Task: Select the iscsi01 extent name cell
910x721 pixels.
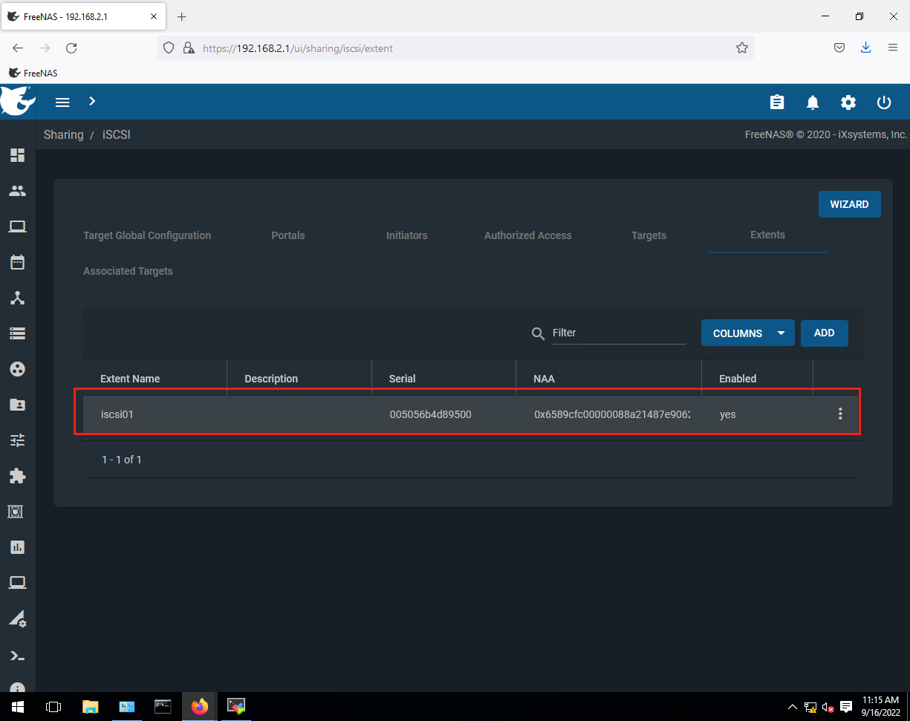Action: coord(117,414)
